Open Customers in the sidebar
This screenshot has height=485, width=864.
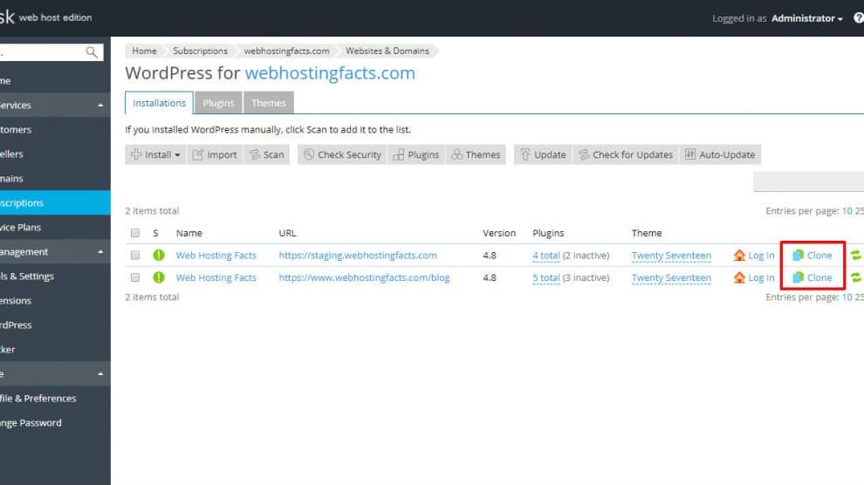point(55,129)
